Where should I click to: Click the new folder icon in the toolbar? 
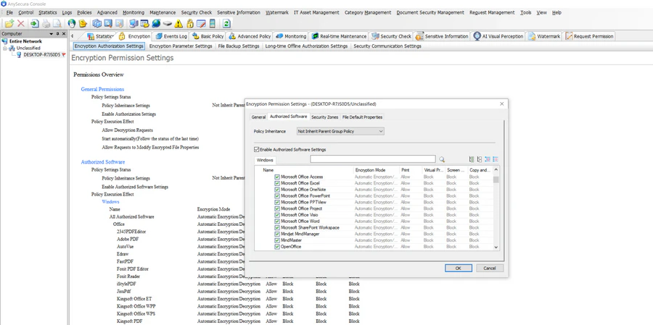[9, 24]
